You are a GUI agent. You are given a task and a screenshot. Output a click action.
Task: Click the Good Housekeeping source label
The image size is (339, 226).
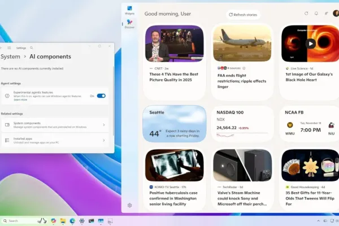click(305, 187)
